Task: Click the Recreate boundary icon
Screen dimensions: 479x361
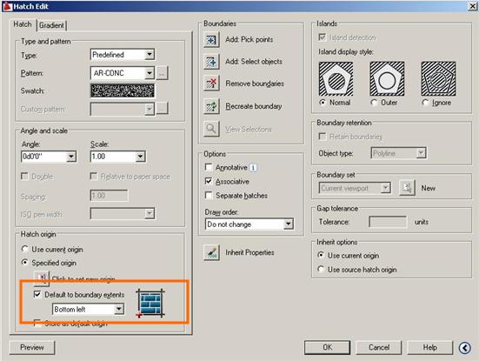Action: [211, 106]
